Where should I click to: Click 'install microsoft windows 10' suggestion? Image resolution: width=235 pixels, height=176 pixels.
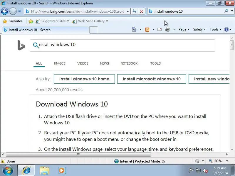click(x=152, y=79)
